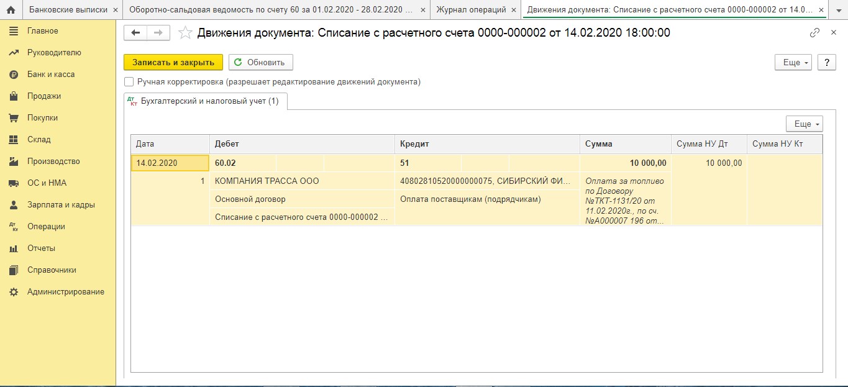Click the payment description Оплата за топливо
This screenshot has width=848, height=387.
pyautogui.click(x=626, y=201)
